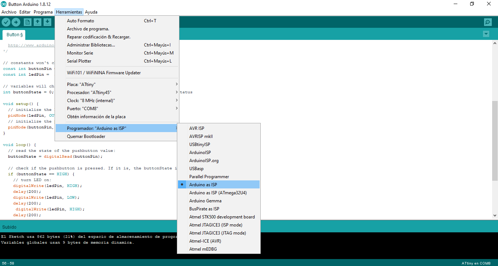Open the Serial Monitor magnifier icon

coord(488,22)
